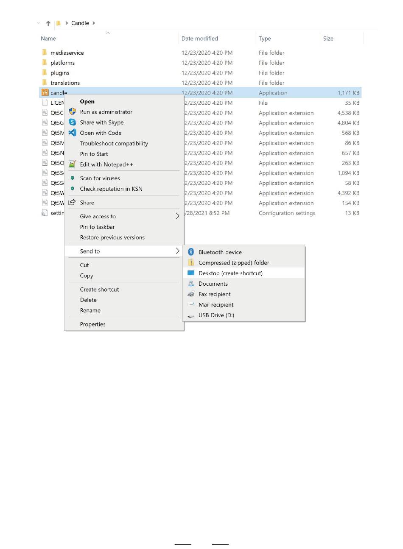Sort by the Name column header
Viewport: 403px width, 549px height.
click(48, 39)
